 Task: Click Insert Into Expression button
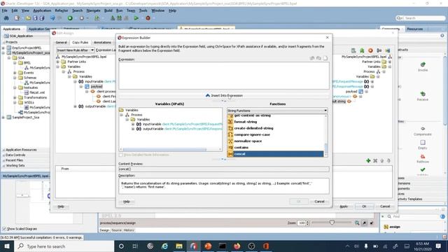(224, 95)
